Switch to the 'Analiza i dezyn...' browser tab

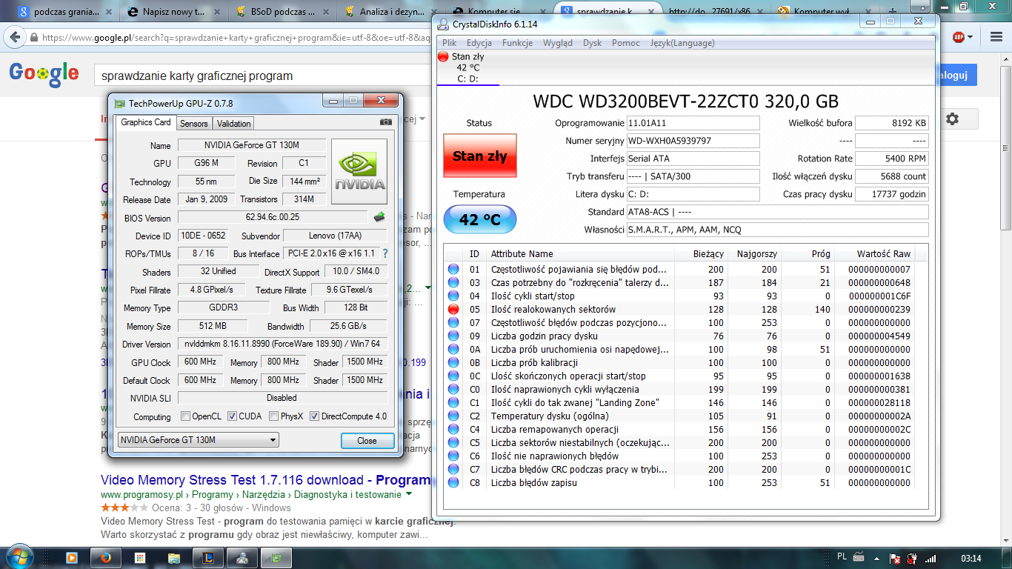(387, 12)
